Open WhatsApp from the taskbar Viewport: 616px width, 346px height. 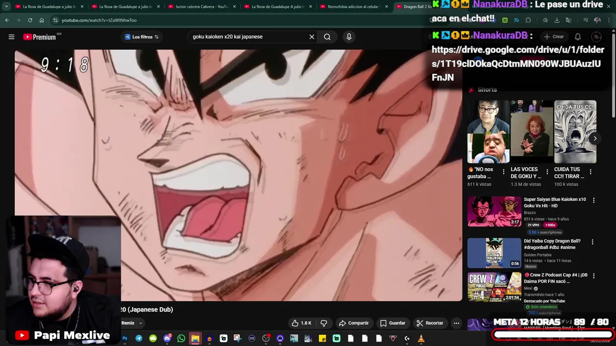pyautogui.click(x=181, y=338)
